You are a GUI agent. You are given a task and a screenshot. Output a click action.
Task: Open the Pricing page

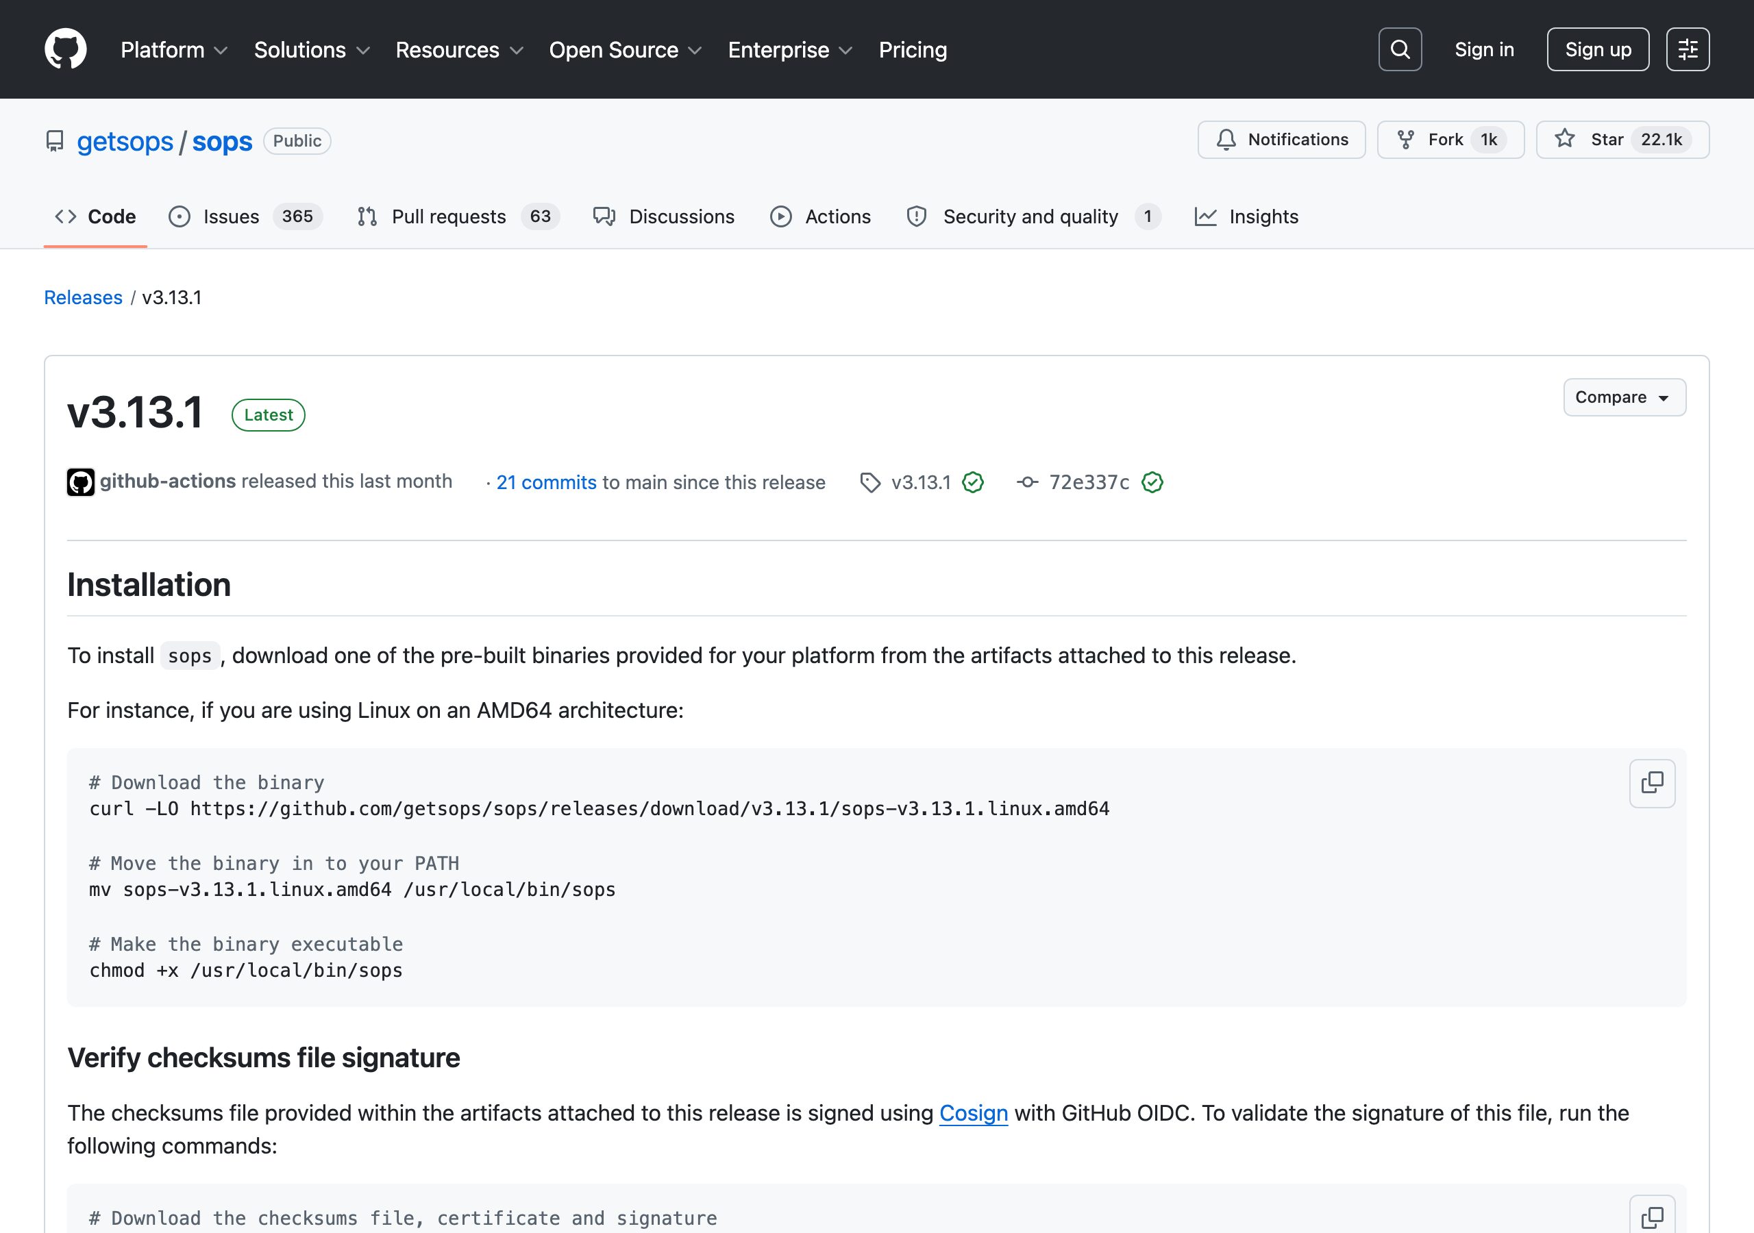point(913,49)
